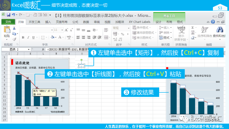Toggle Bold formatting button
The height and width of the screenshot is (129, 229).
pyautogui.click(x=23, y=37)
